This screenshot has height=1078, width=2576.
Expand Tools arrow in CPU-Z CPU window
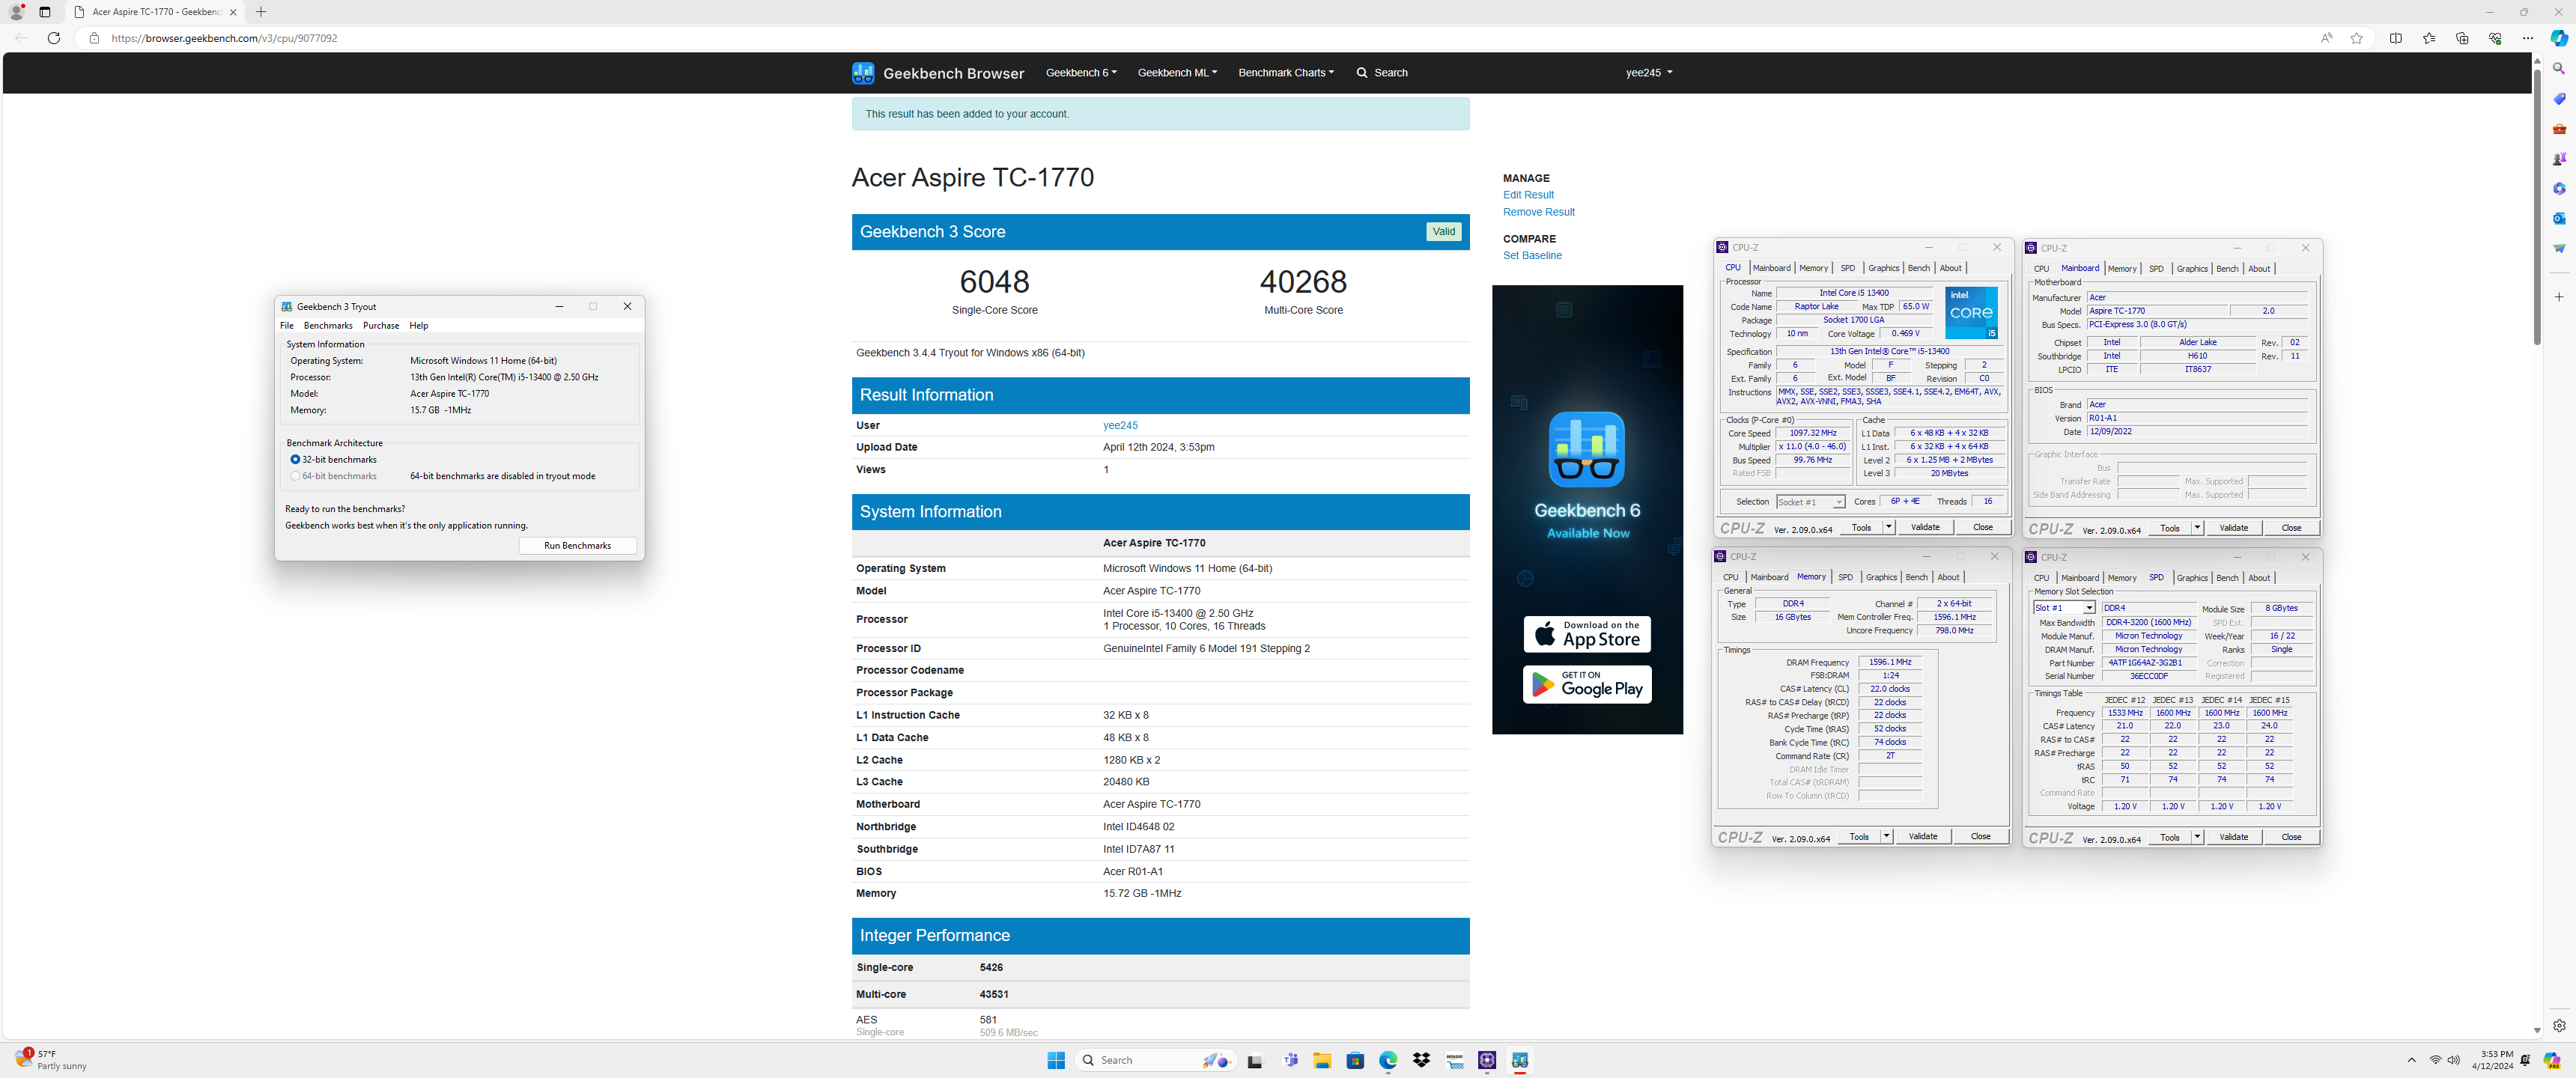1888,527
